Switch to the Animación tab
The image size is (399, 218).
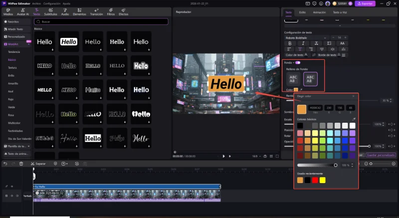click(319, 12)
